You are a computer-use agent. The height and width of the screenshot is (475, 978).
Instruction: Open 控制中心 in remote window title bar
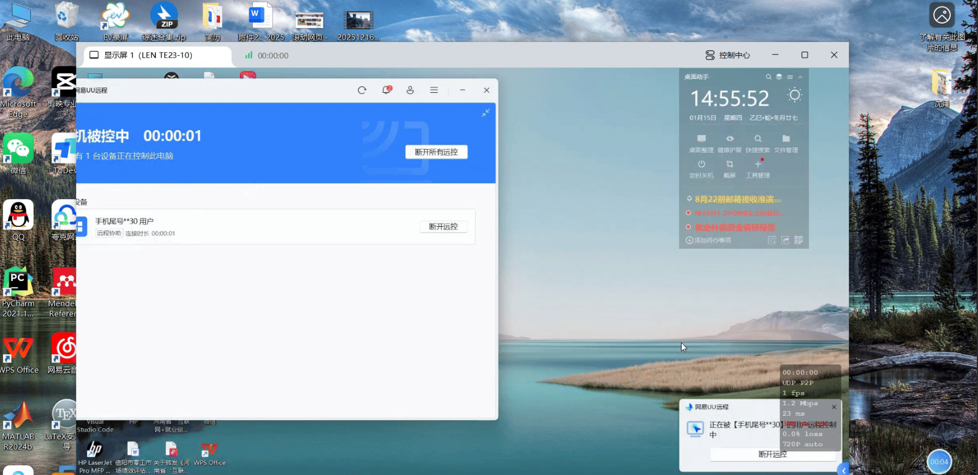[728, 55]
